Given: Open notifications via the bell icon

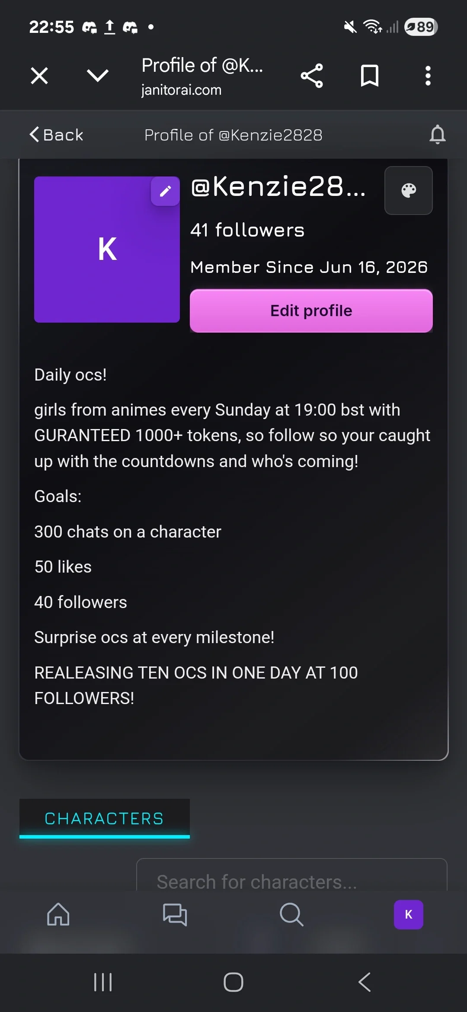Looking at the screenshot, I should pos(437,135).
